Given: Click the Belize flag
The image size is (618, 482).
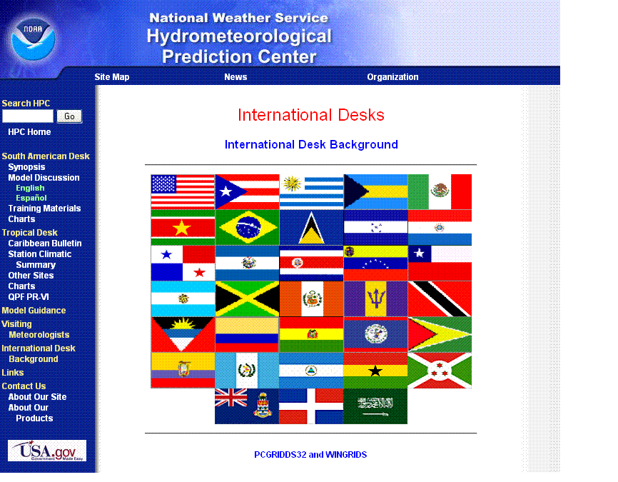Looking at the screenshot, I should coord(375,334).
